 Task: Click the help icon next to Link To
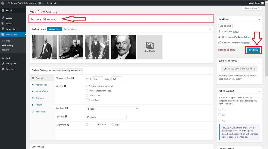pos(65,86)
